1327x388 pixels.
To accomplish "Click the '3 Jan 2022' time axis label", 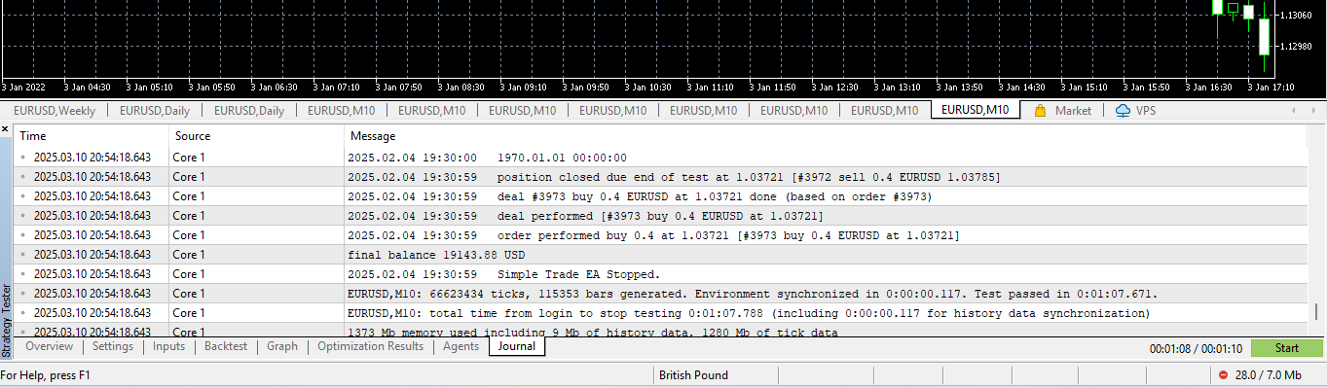I will coord(24,88).
